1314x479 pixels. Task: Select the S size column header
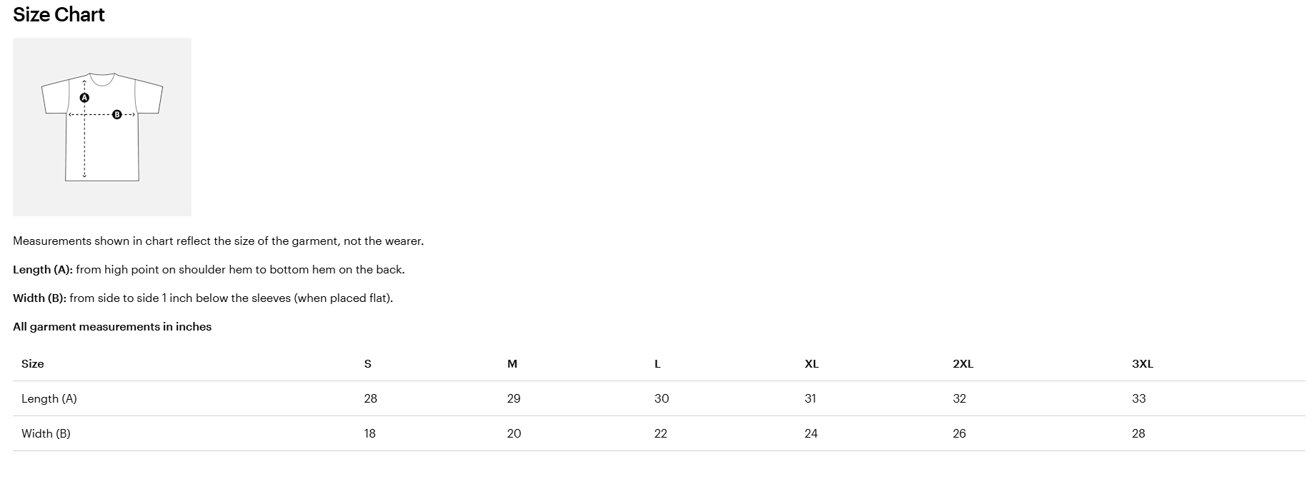(x=368, y=364)
